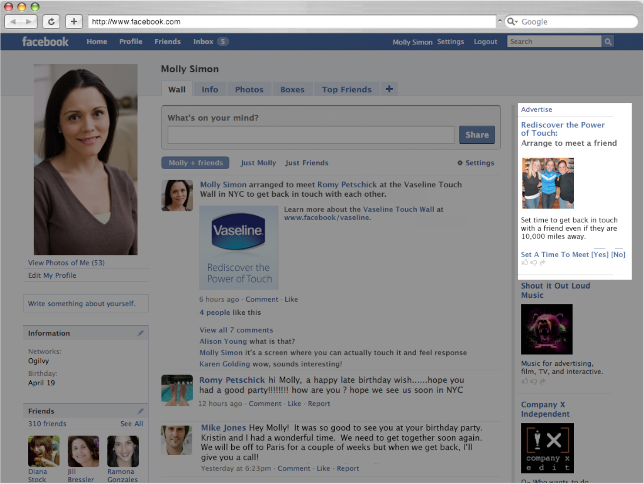Click the address bar URL field
The image size is (644, 484).
pos(292,21)
